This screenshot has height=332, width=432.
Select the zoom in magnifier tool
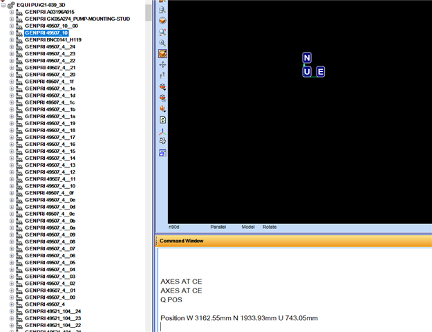click(162, 43)
